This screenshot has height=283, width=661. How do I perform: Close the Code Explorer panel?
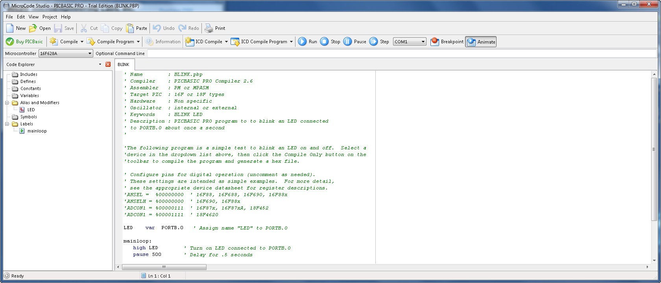(x=108, y=64)
